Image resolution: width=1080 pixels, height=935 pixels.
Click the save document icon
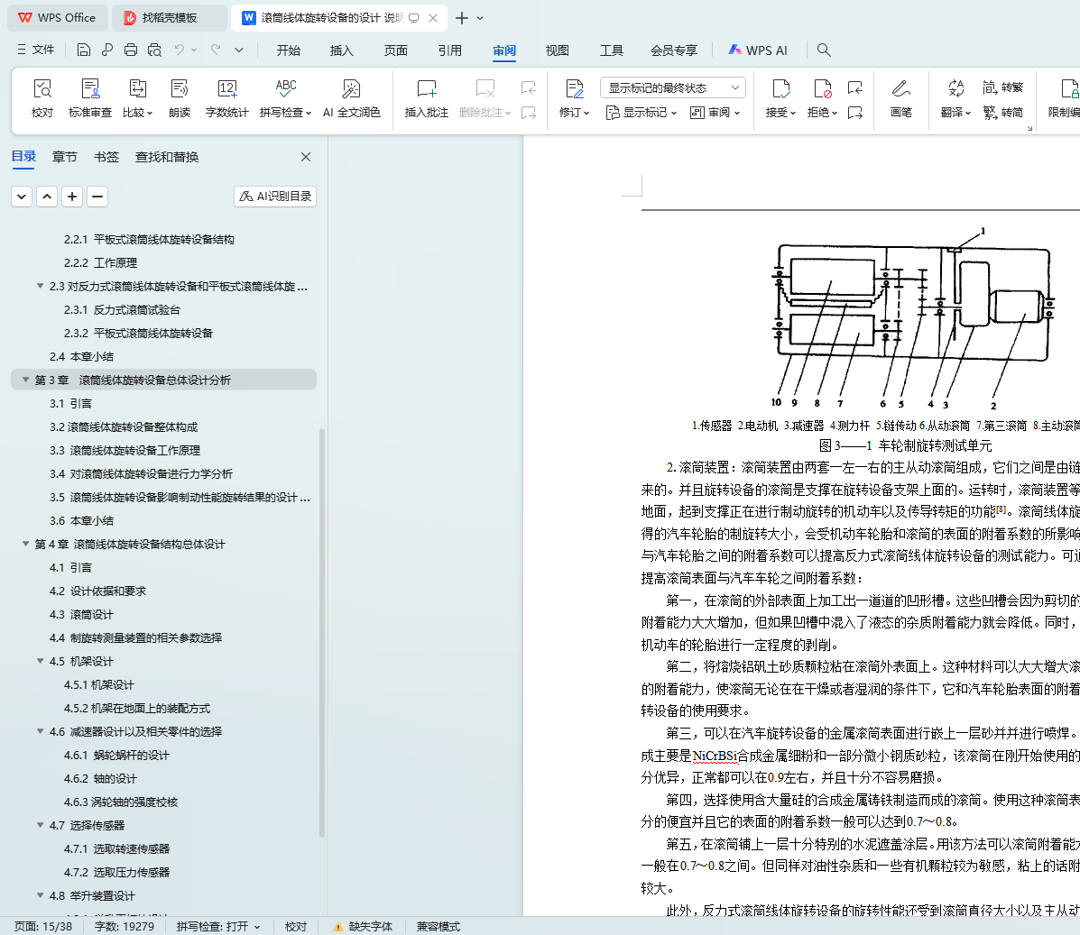click(x=83, y=50)
